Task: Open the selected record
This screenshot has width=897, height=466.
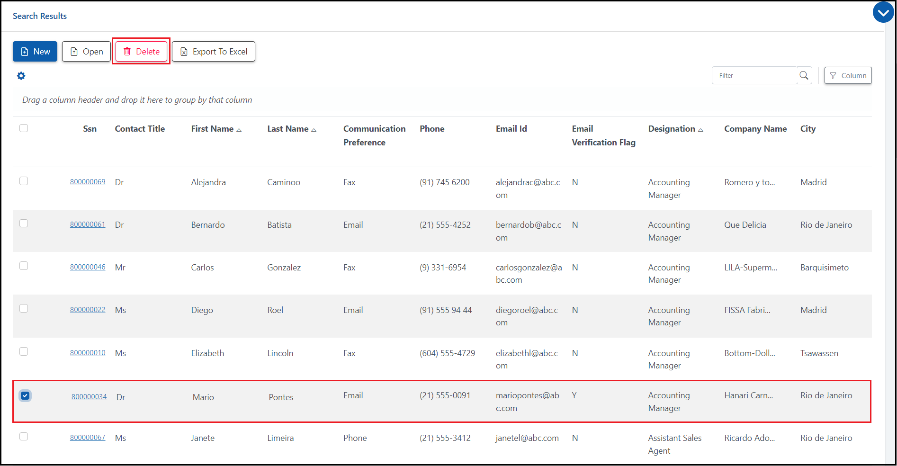Action: [x=86, y=52]
